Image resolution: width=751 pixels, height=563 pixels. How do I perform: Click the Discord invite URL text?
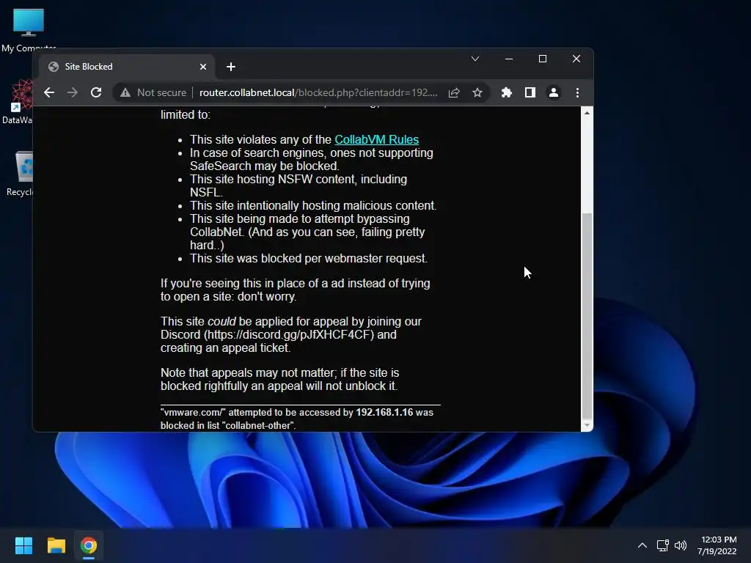coord(289,334)
